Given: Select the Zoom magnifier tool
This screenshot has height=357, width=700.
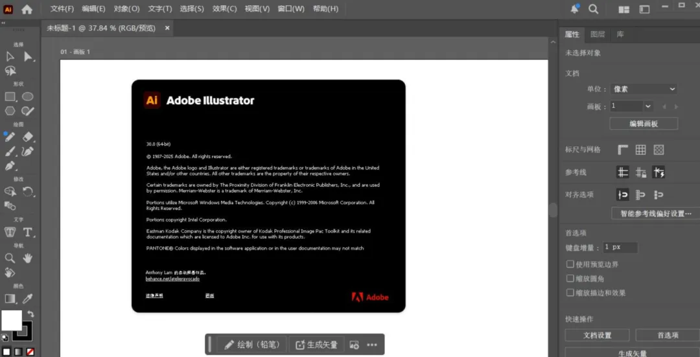Looking at the screenshot, I should point(10,258).
